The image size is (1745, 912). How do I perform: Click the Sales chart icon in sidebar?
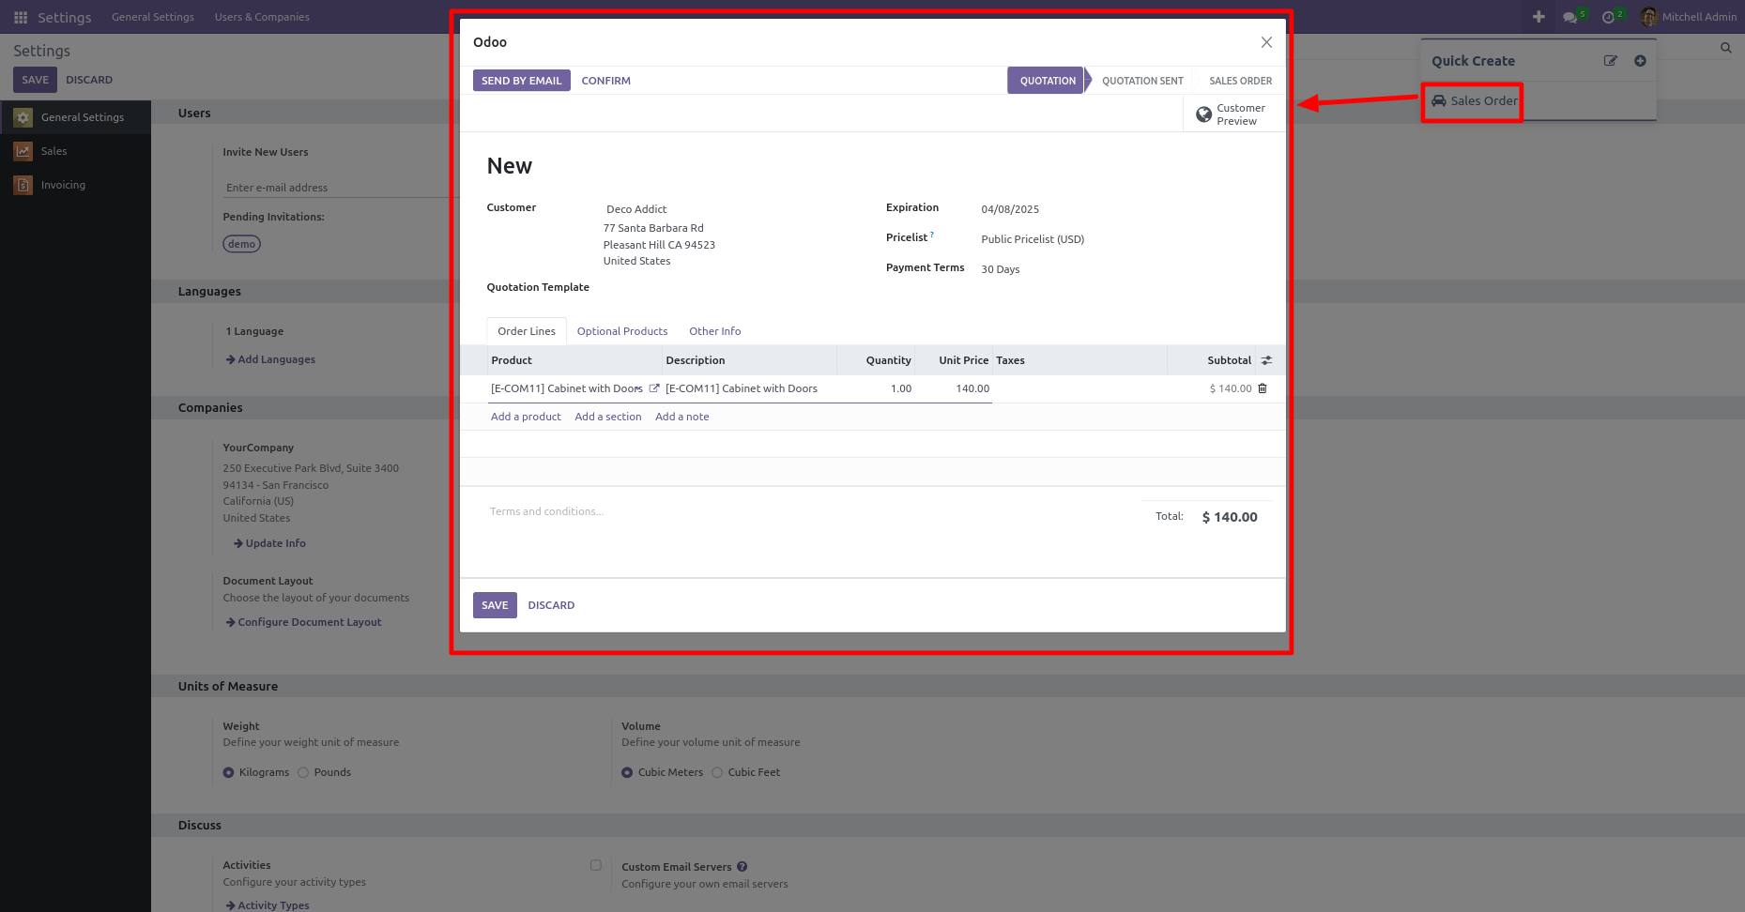(x=23, y=151)
